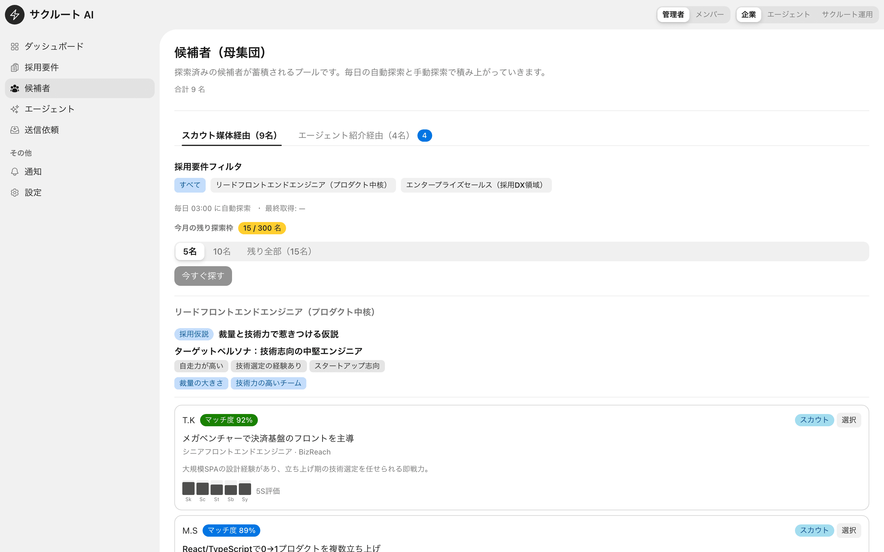Click スカウト button on T.K's card
This screenshot has width=884, height=552.
click(x=814, y=420)
